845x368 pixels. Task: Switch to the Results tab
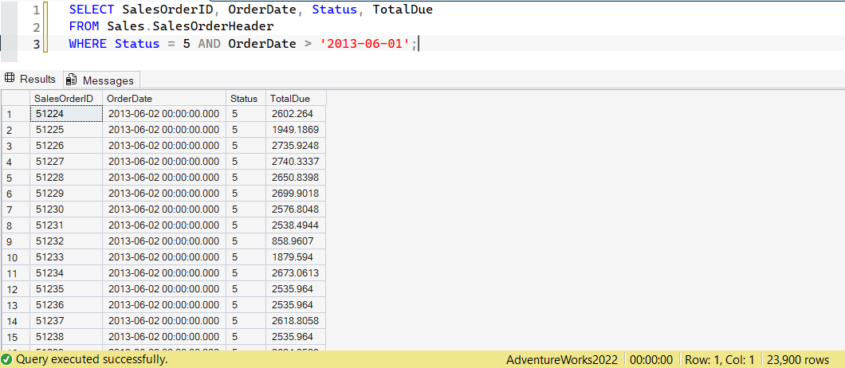click(31, 79)
